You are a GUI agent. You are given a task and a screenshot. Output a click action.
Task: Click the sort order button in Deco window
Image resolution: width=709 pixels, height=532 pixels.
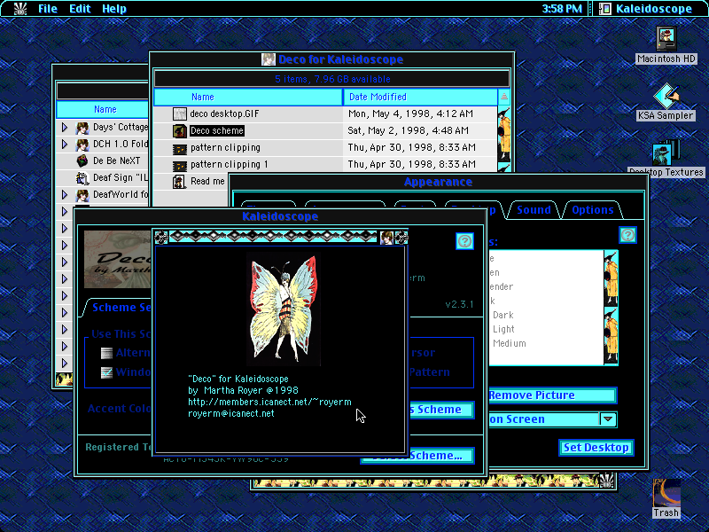(x=503, y=97)
